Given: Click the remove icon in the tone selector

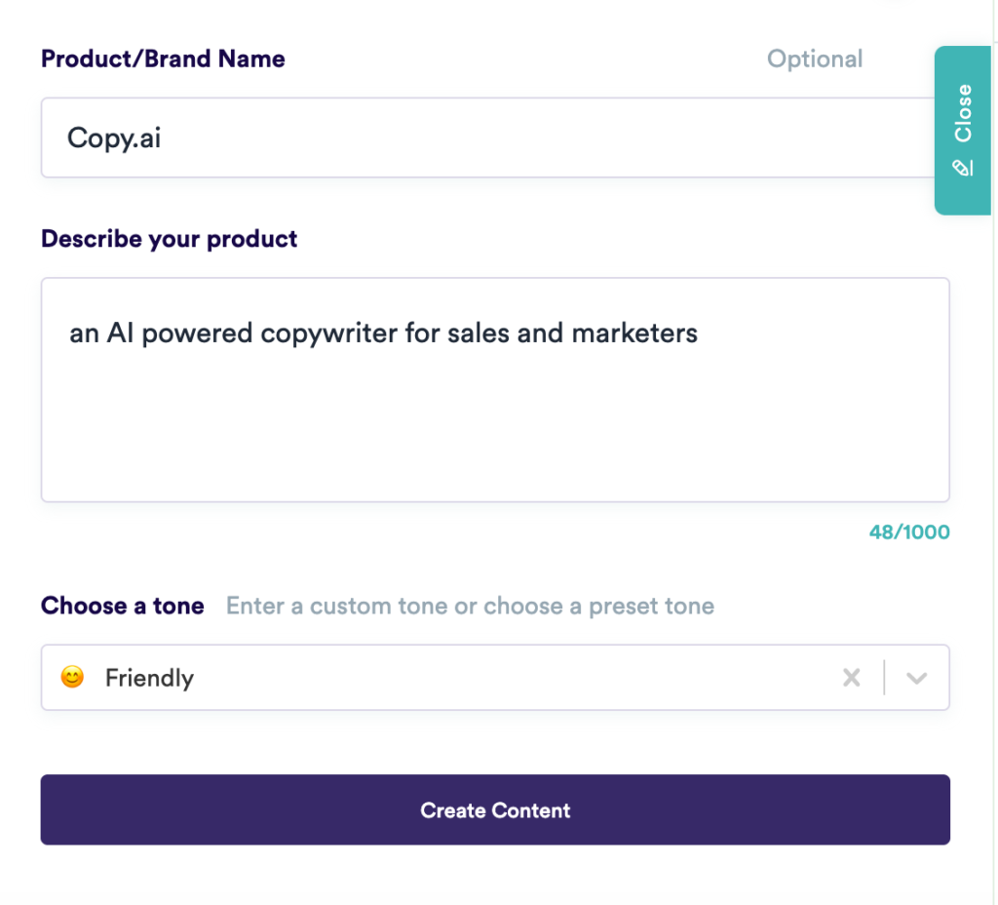Looking at the screenshot, I should click(852, 677).
